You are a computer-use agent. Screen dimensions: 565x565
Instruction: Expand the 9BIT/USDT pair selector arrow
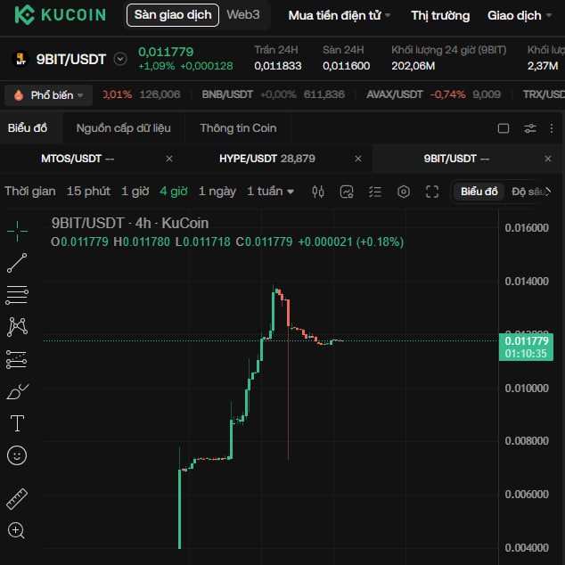click(120, 59)
